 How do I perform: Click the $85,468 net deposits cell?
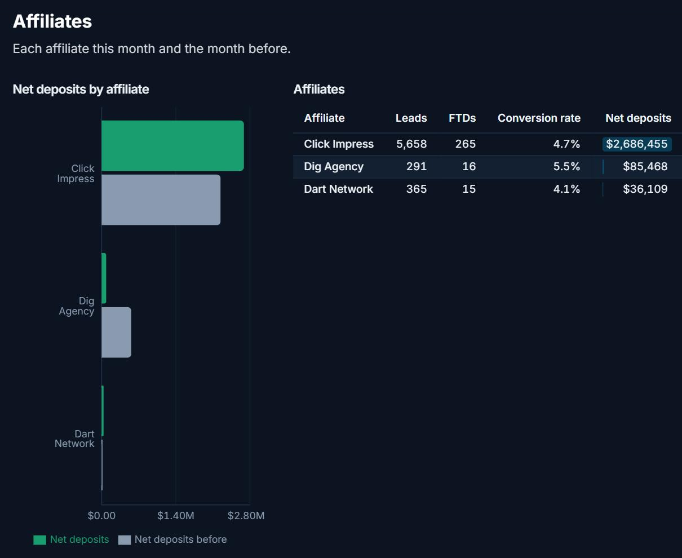645,166
